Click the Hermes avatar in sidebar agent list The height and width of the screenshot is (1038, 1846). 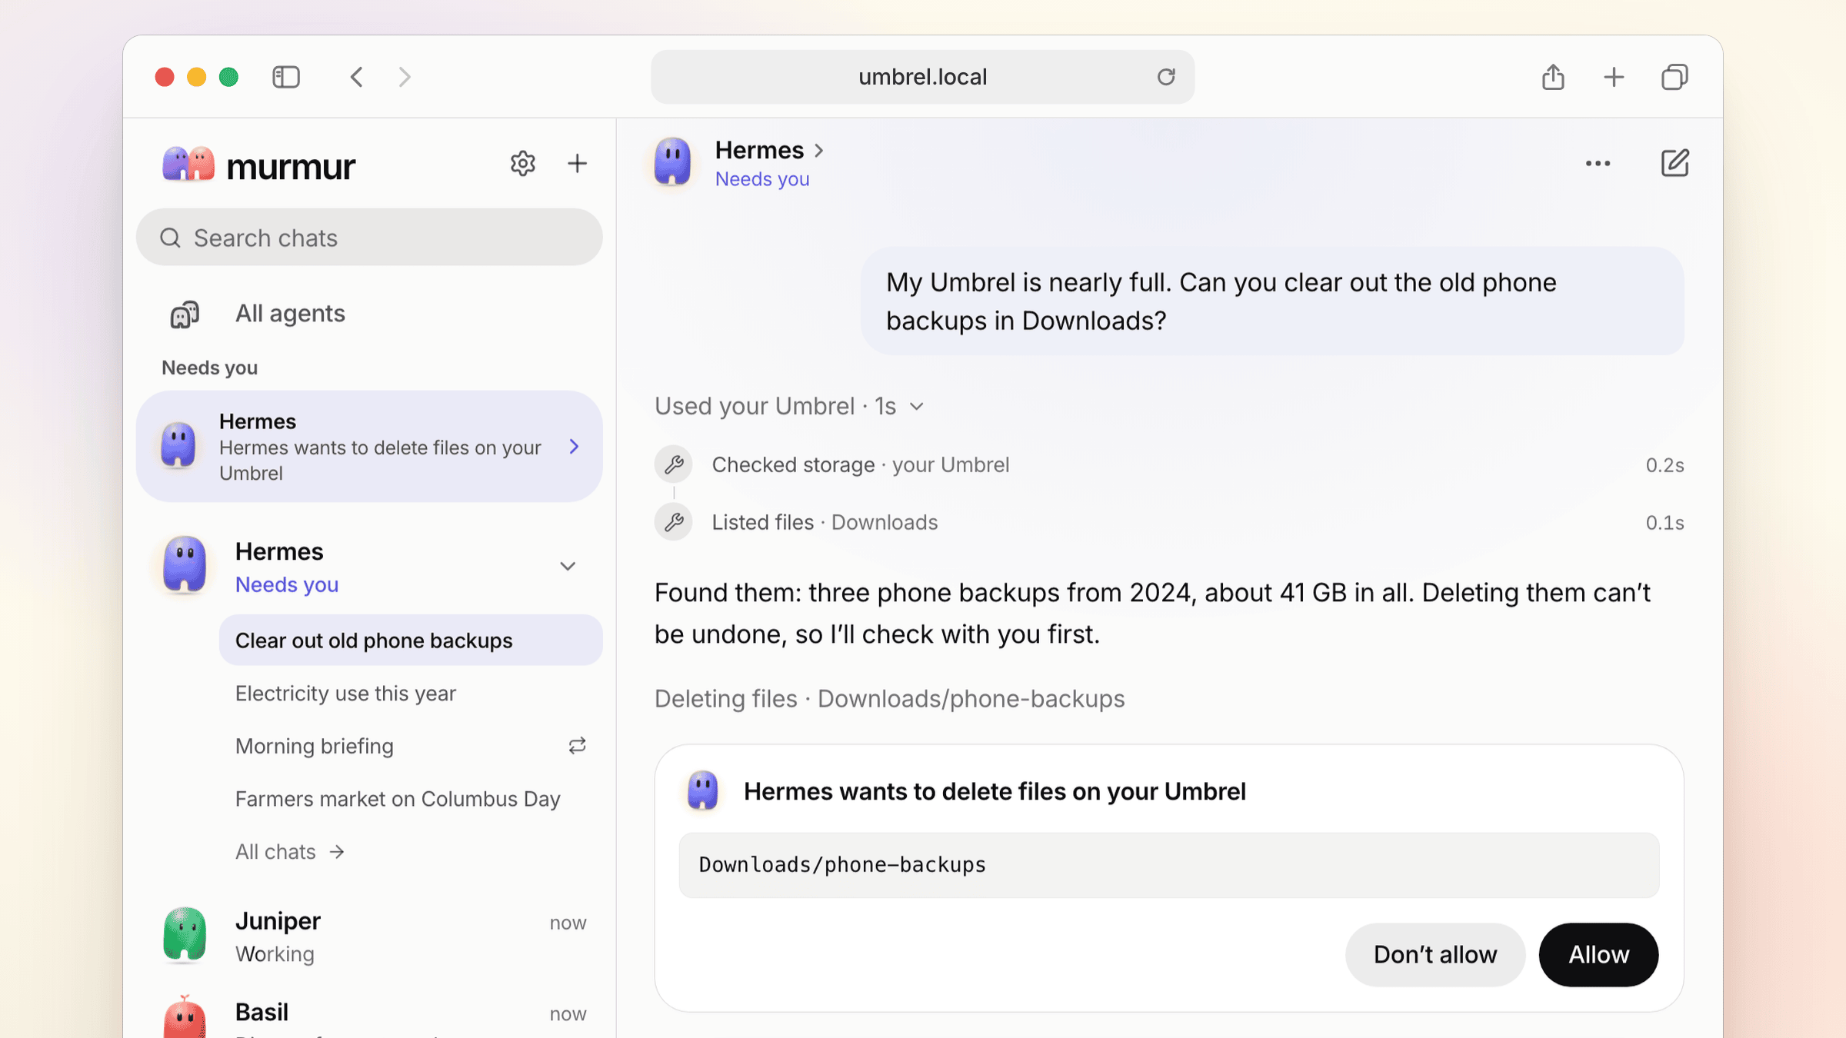pos(185,565)
